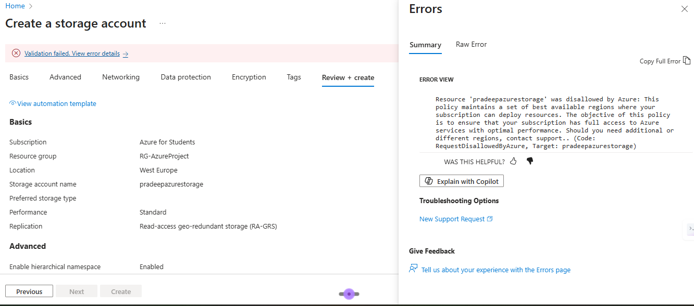Click the Preferred storage type label
The width and height of the screenshot is (694, 306).
(43, 198)
